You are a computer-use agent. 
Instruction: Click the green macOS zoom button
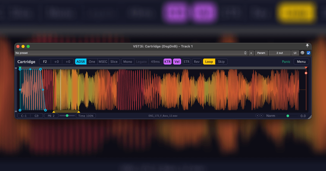[28, 46]
